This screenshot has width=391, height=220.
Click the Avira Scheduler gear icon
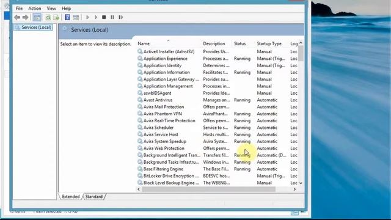(140, 128)
